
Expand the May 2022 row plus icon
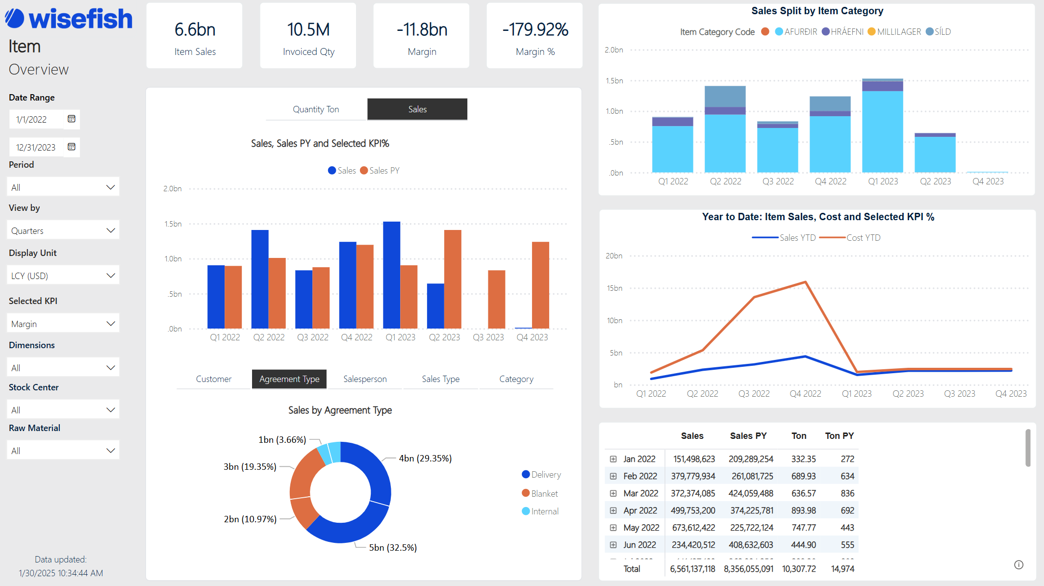[613, 528]
